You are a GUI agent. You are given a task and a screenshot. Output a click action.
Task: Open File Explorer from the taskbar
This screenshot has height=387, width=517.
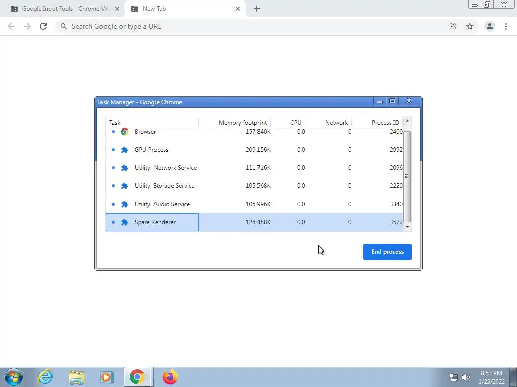tap(76, 377)
